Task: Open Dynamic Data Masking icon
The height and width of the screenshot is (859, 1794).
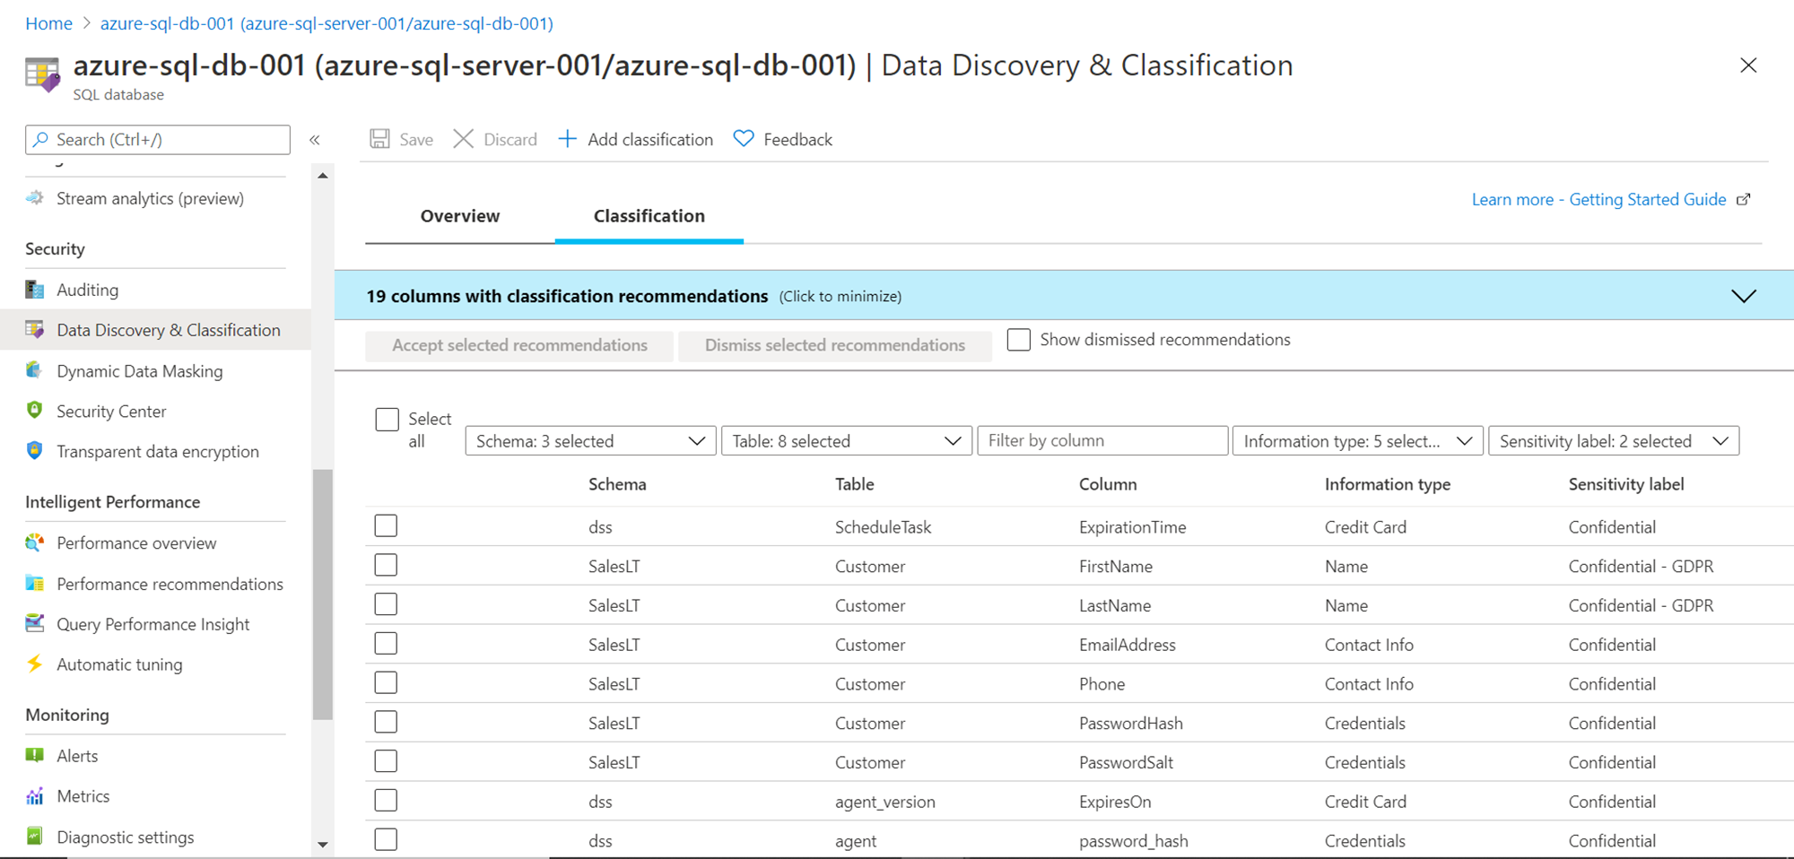Action: pos(35,370)
